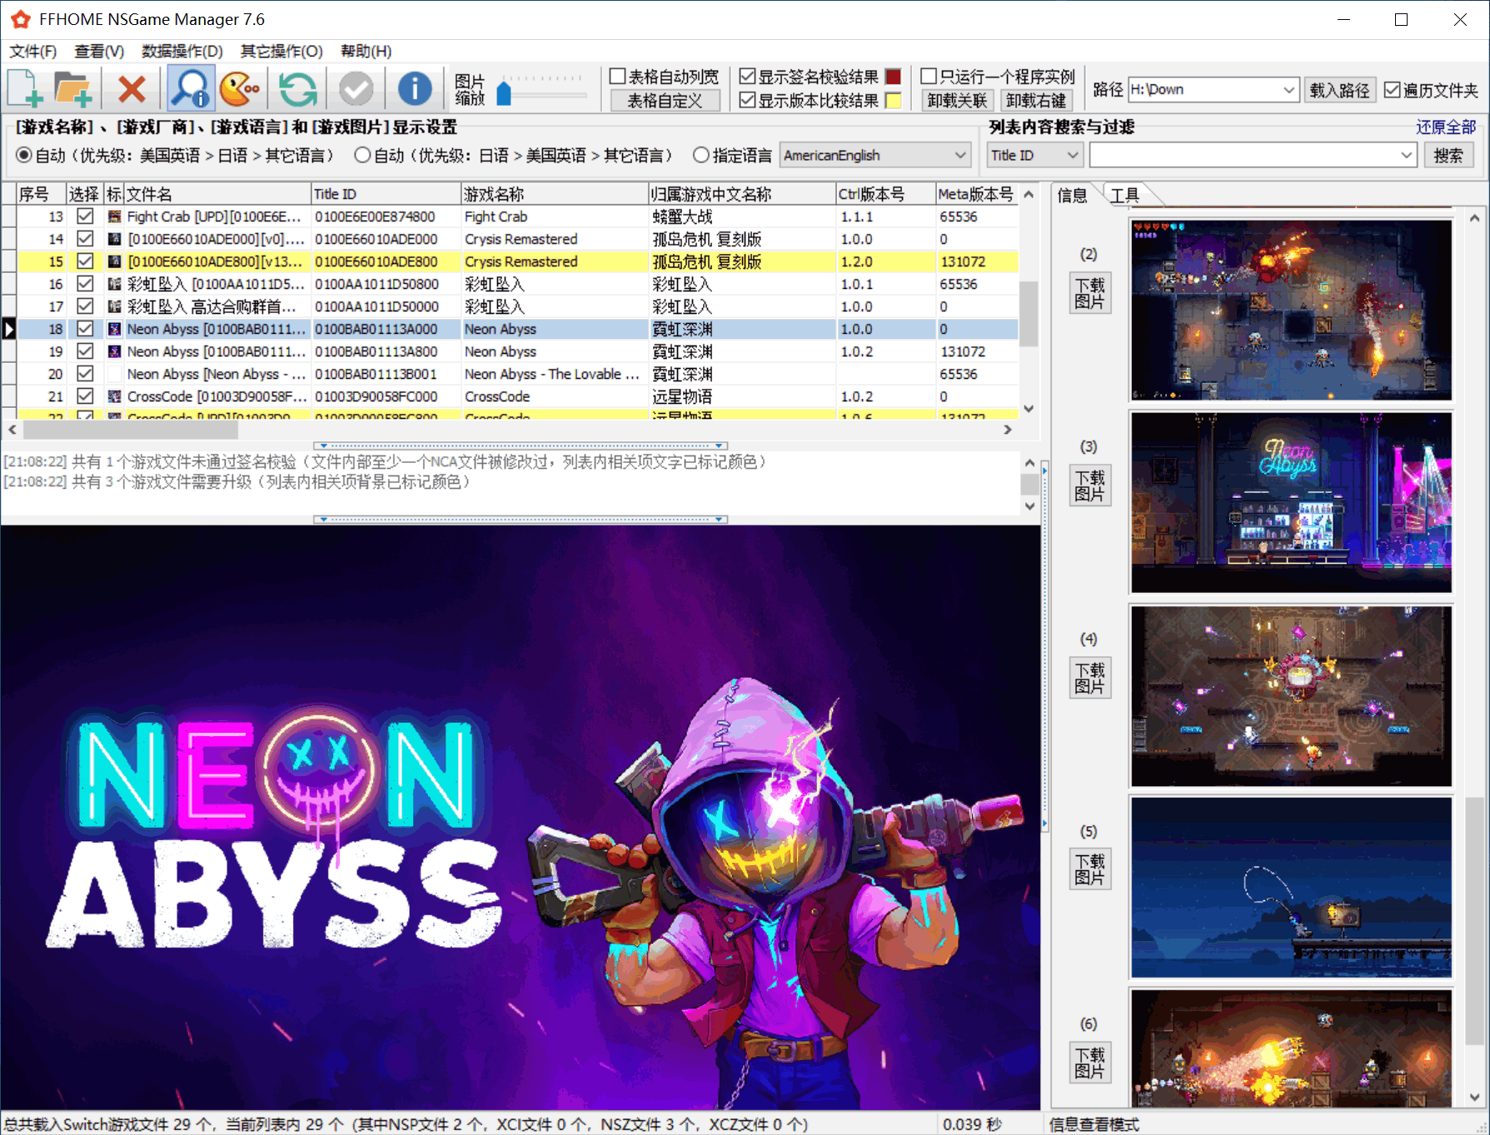The height and width of the screenshot is (1135, 1490).
Task: Click lower splitter handle above the cover image
Action: pyautogui.click(x=521, y=519)
